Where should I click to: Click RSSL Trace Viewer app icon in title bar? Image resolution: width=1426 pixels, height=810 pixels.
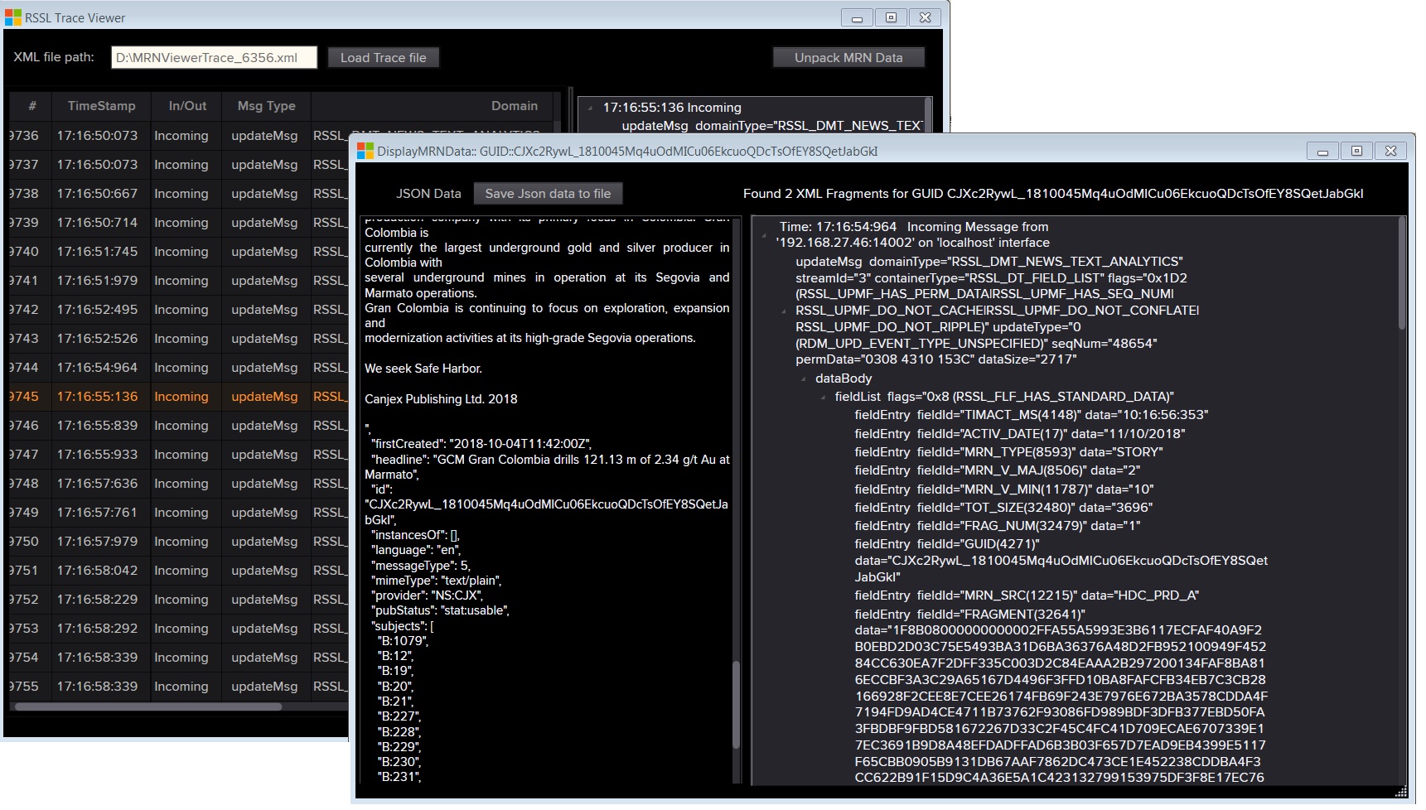tap(13, 17)
